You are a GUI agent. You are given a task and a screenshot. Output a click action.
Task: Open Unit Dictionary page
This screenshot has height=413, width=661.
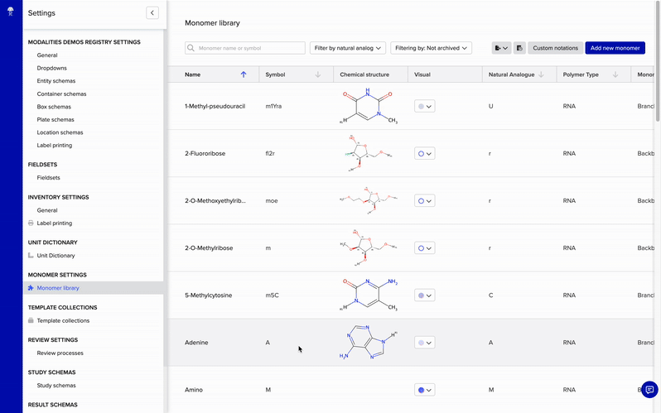[x=55, y=256]
